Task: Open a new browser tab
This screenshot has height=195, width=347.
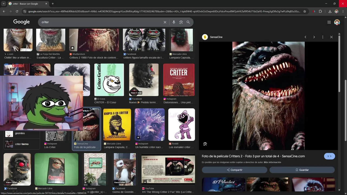Action: click(53, 4)
